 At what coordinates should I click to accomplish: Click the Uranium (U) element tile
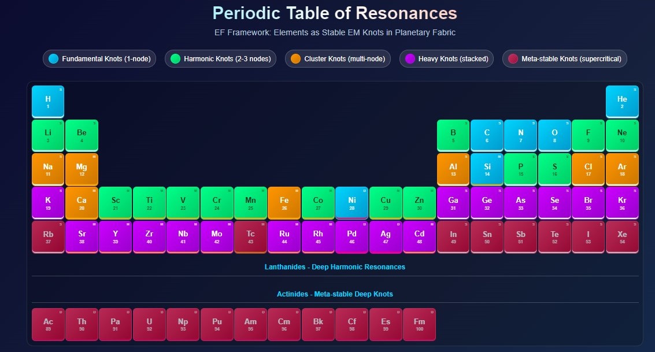149,324
